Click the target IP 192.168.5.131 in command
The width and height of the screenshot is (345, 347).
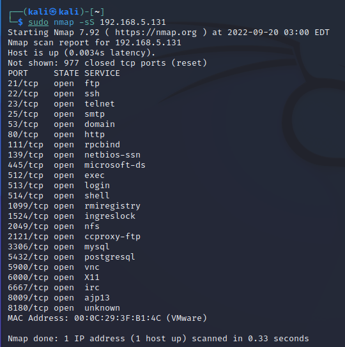(133, 22)
